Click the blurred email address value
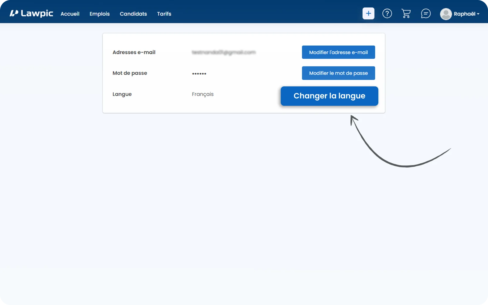 point(224,52)
